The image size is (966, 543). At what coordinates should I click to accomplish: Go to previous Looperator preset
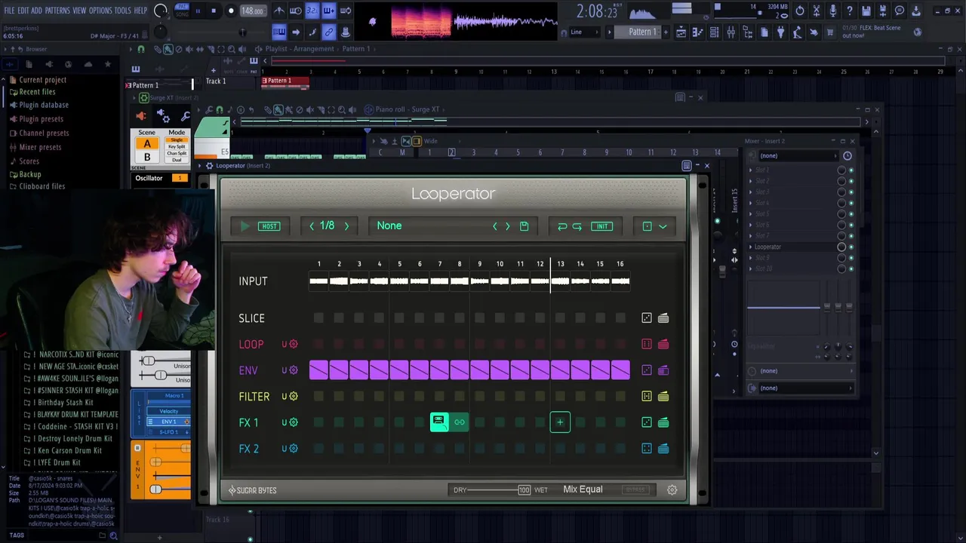tap(495, 226)
